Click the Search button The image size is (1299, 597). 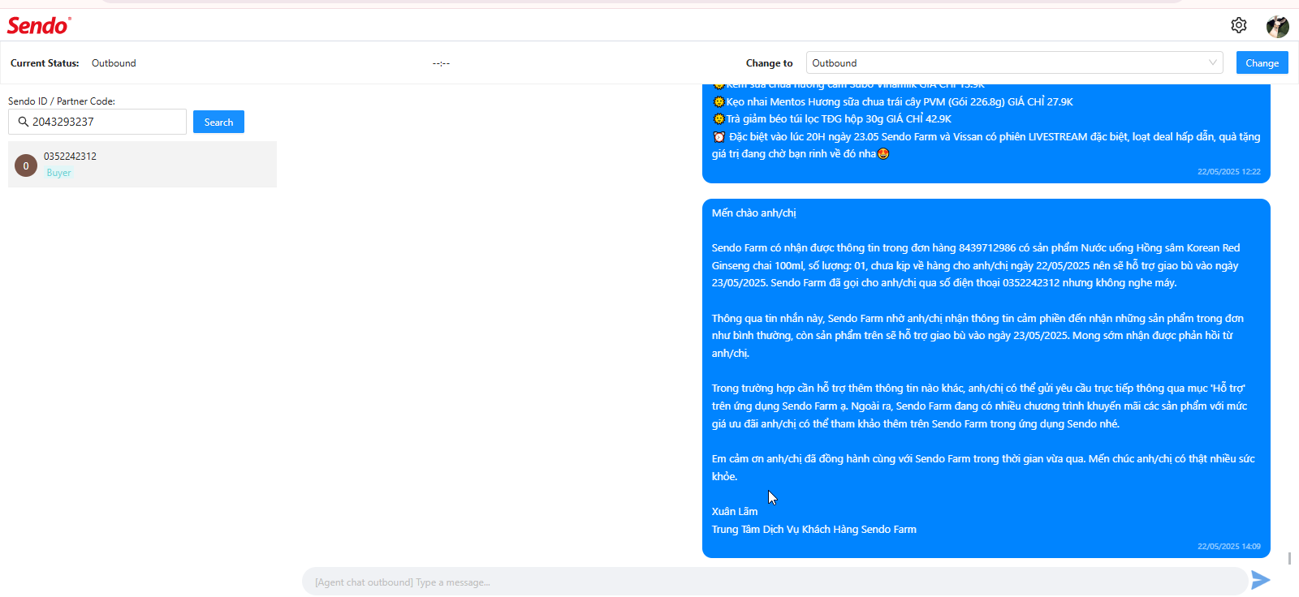pos(218,122)
